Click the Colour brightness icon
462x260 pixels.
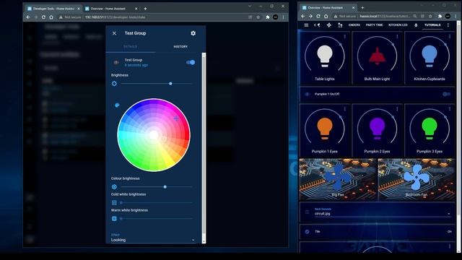pyautogui.click(x=114, y=187)
